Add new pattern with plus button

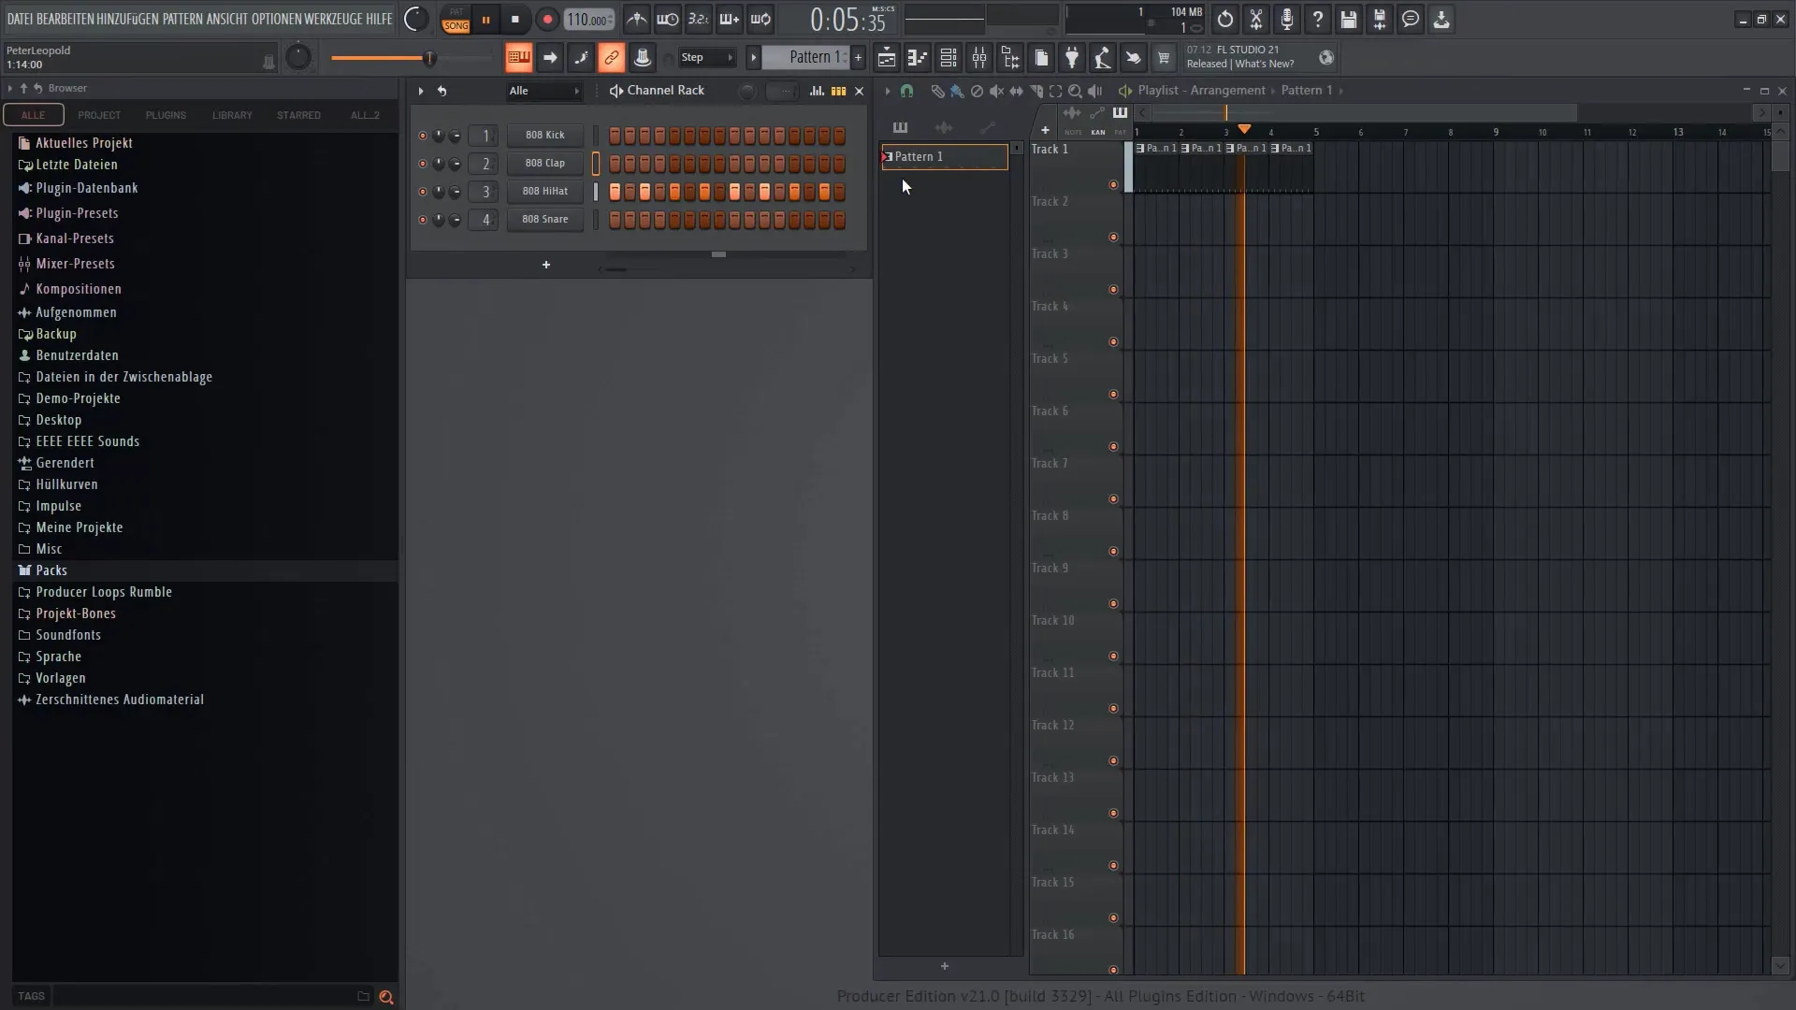point(858,58)
